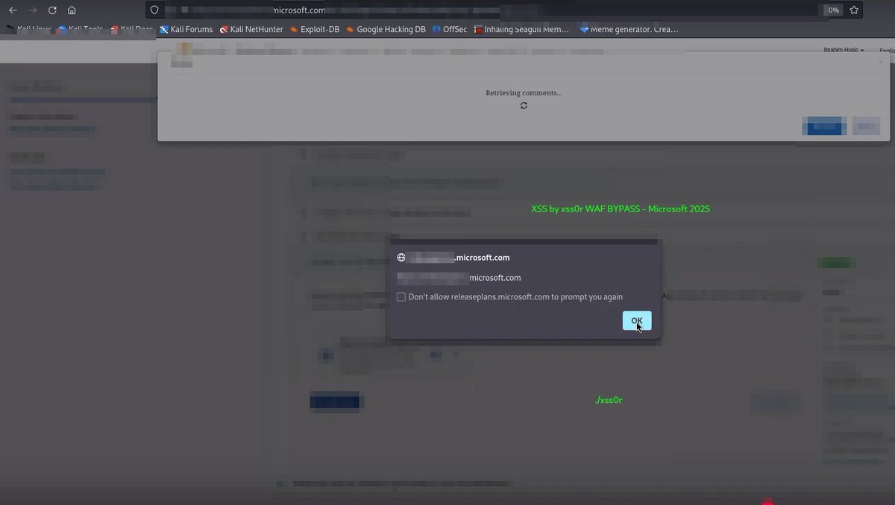The width and height of the screenshot is (895, 505).
Task: Click the refresh spinner under Retrieving comments
Action: coord(524,105)
